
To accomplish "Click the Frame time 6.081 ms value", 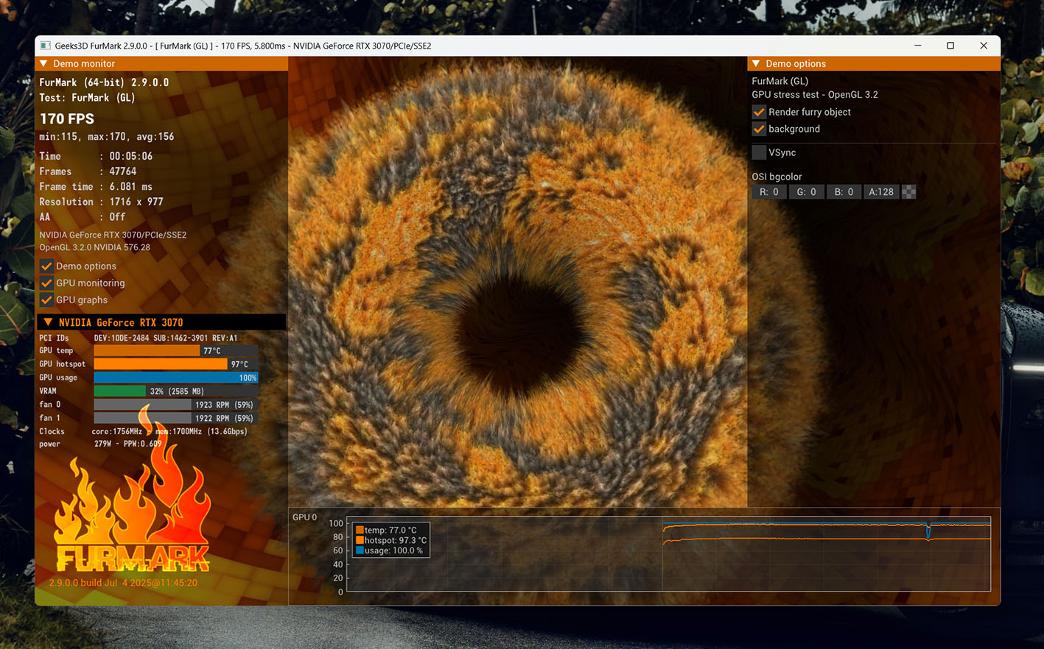I will 131,187.
